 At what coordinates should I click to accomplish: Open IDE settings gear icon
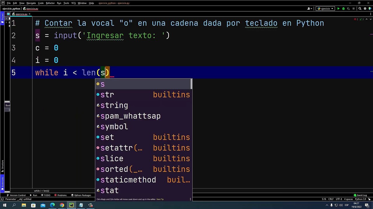pos(365,9)
